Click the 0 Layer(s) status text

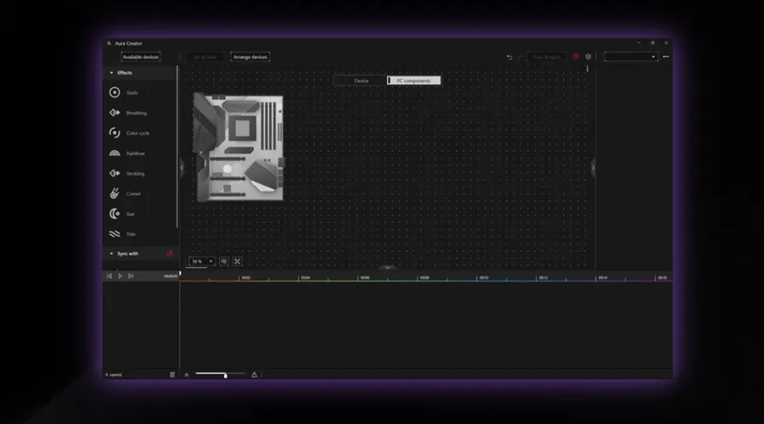[114, 375]
